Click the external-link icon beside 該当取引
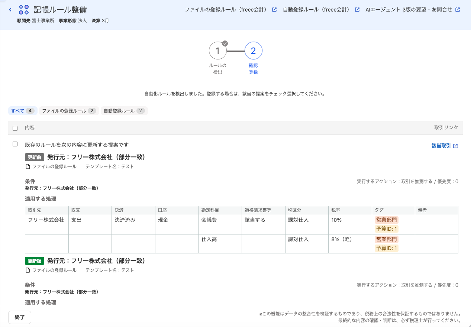471x327 pixels. (x=456, y=146)
